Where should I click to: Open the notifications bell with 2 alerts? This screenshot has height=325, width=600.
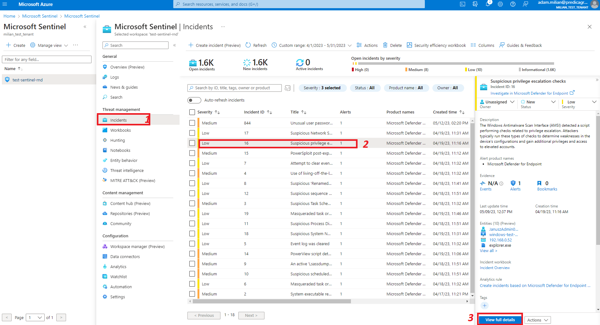coord(488,4)
